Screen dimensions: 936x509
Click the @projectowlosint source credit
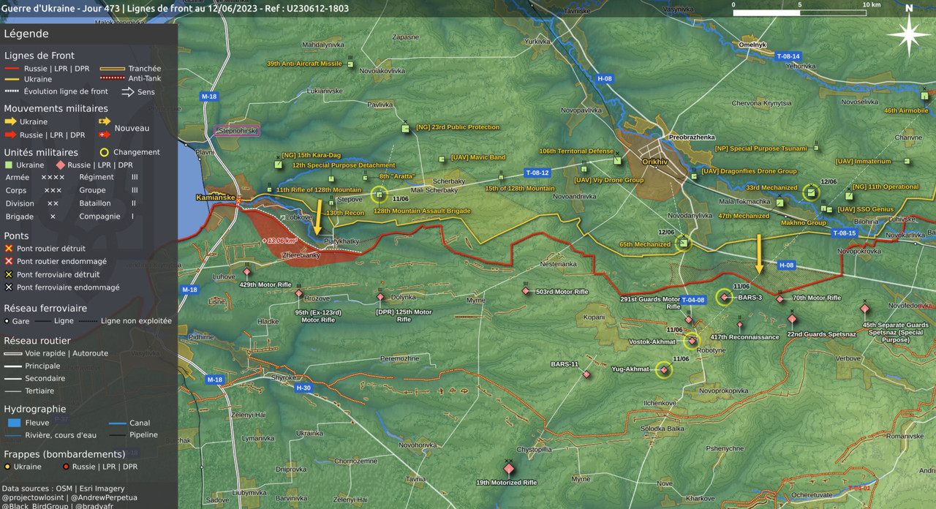coord(32,497)
